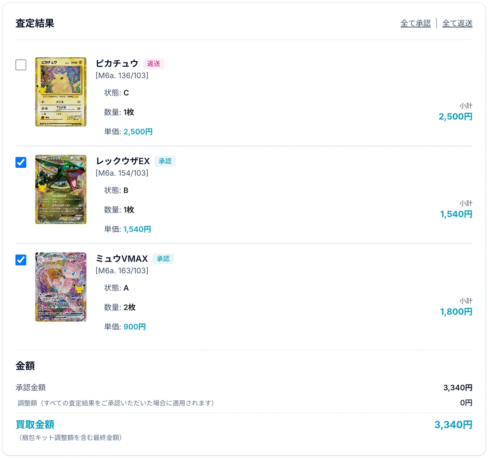The height and width of the screenshot is (458, 488).
Task: Click the 状態: B condition text
Action: tap(116, 190)
